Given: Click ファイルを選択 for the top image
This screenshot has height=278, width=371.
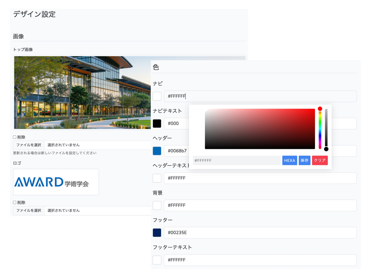Looking at the screenshot, I should pos(29,145).
